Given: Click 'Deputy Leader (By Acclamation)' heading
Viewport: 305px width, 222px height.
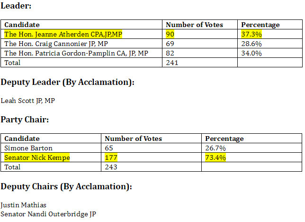Looking at the screenshot, I should (x=67, y=82).
